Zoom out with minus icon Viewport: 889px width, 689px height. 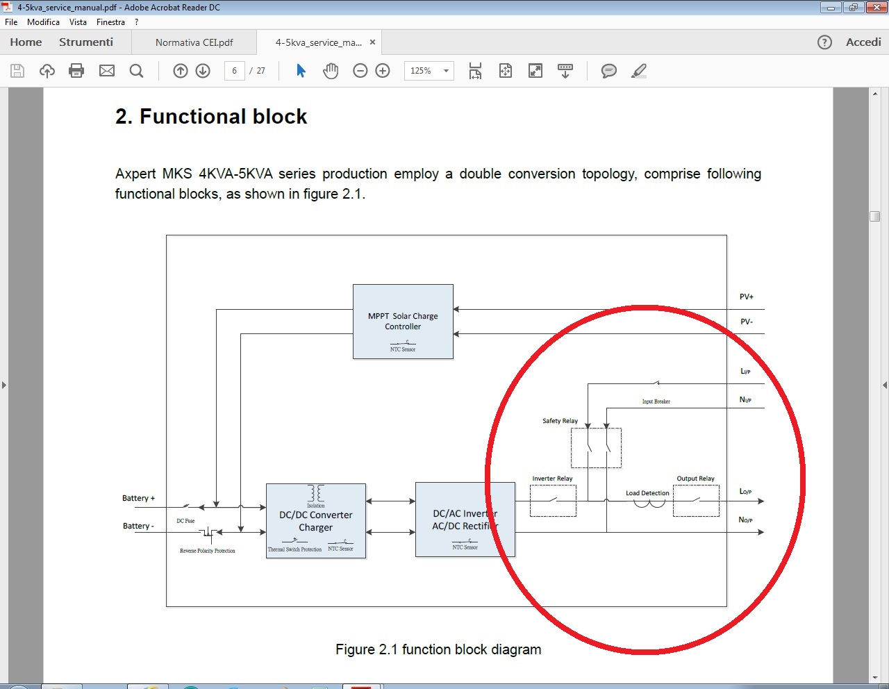(360, 71)
